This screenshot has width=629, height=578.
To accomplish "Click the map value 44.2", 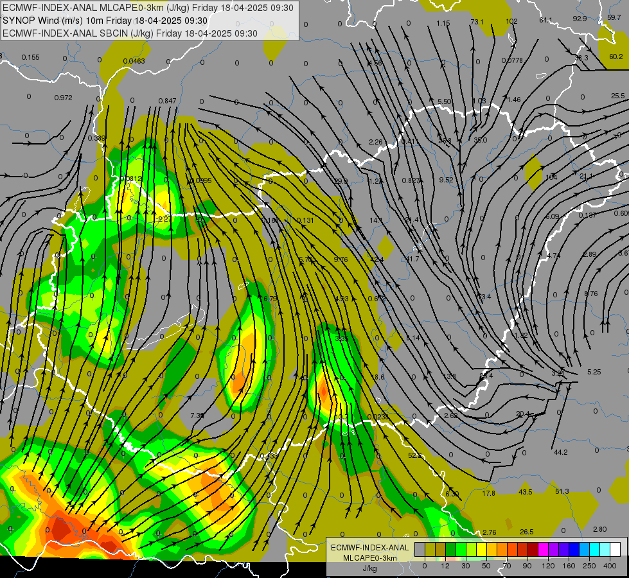I will pyautogui.click(x=561, y=452).
